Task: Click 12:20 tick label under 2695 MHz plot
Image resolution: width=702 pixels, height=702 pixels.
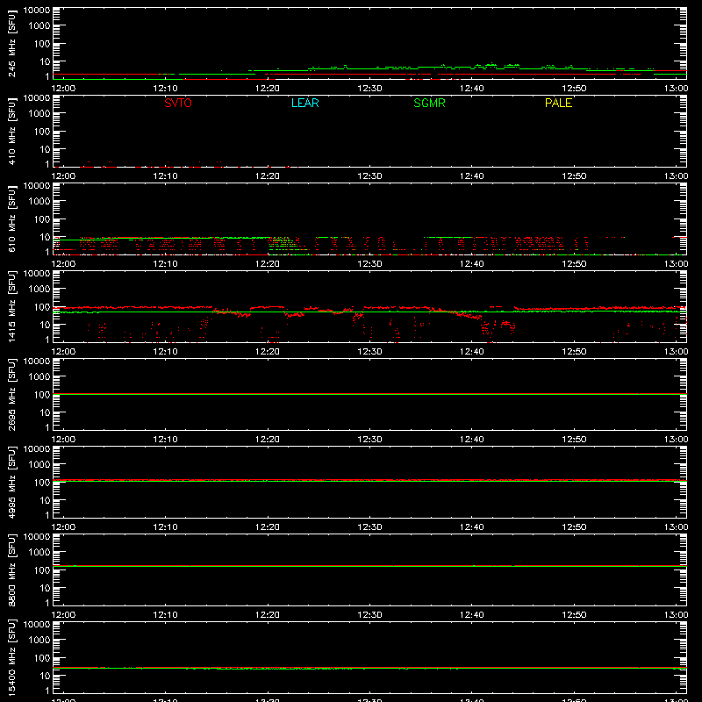Action: 268,440
